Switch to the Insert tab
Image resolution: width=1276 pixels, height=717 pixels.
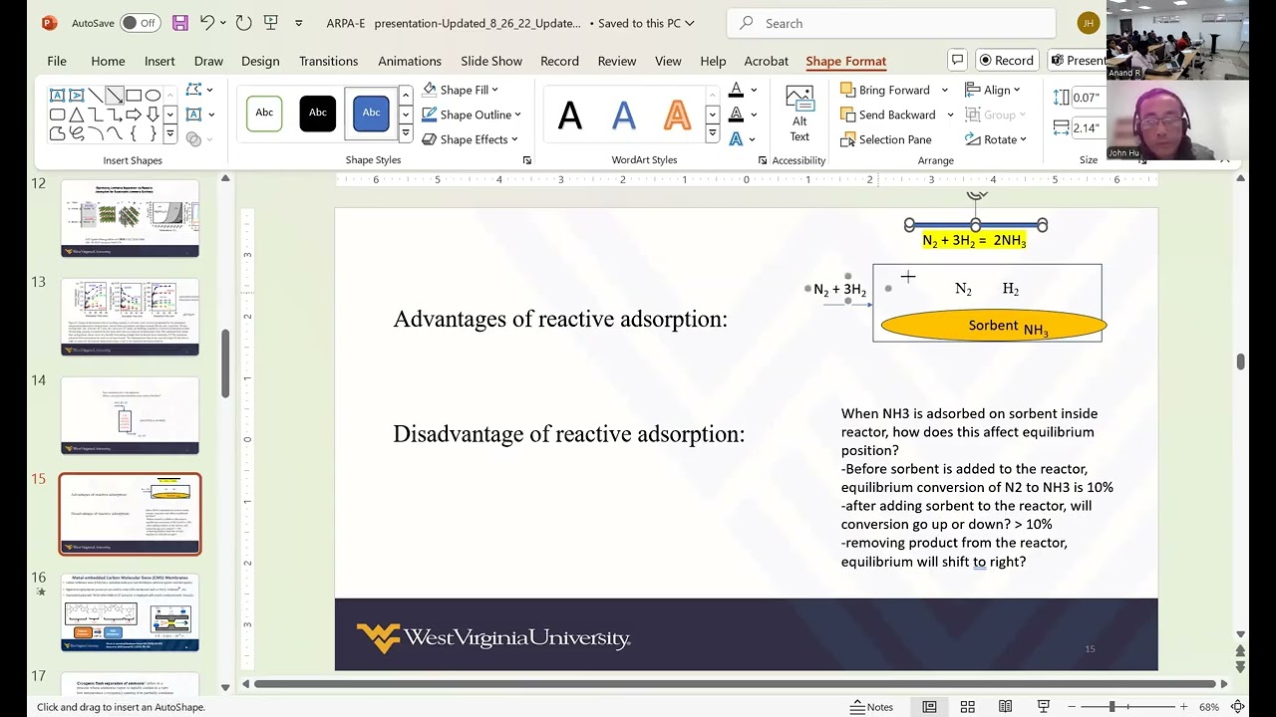[159, 61]
